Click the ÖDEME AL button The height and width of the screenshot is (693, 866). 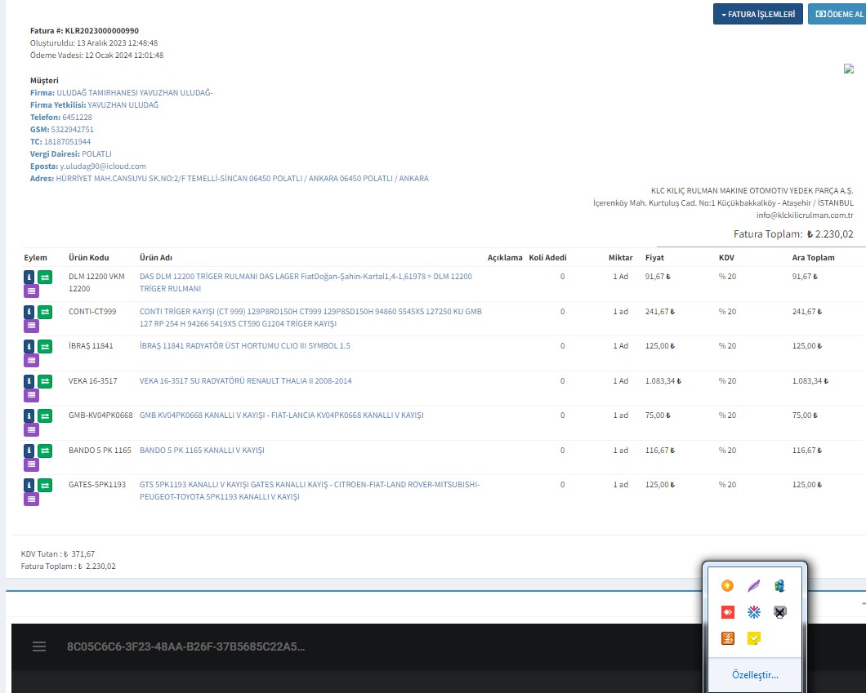837,14
